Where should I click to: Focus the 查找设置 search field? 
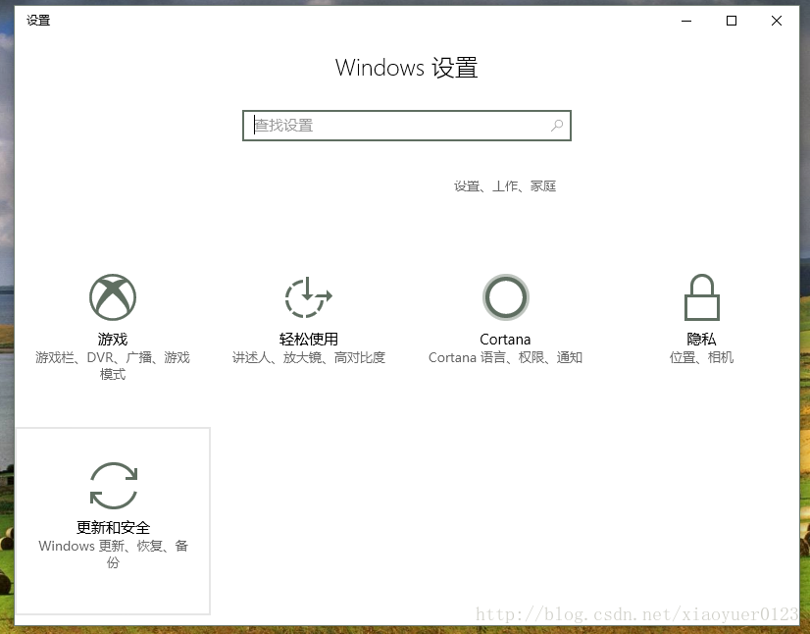click(407, 126)
